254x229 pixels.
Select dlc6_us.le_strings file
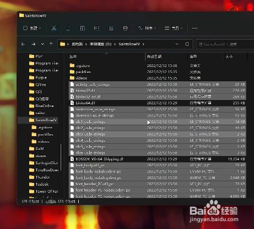pos(158,153)
